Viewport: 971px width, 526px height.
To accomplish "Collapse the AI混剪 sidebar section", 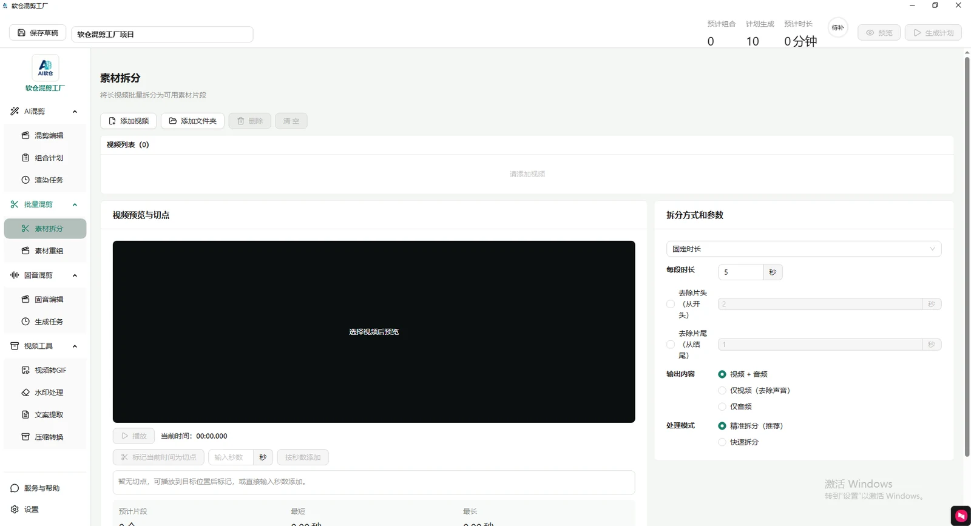I will (x=75, y=112).
